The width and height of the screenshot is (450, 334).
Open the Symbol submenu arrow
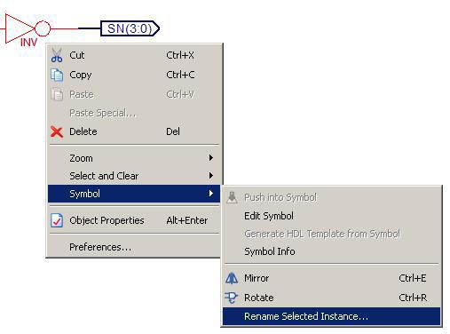pyautogui.click(x=211, y=194)
